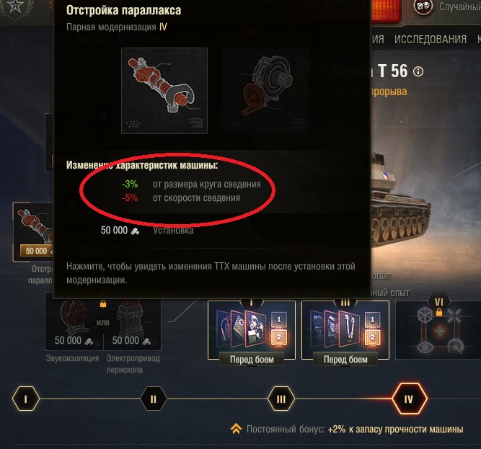The height and width of the screenshot is (449, 481).
Task: Open the locked level VI equipment slot
Action: 439,329
